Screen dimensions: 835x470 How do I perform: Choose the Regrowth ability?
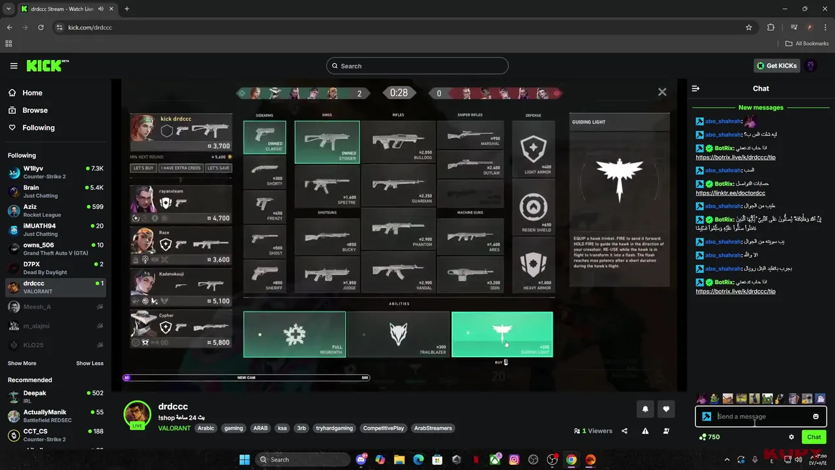(294, 334)
